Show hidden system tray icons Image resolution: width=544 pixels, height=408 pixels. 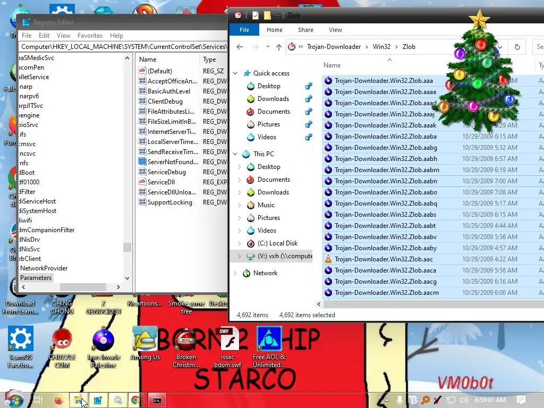click(x=387, y=400)
